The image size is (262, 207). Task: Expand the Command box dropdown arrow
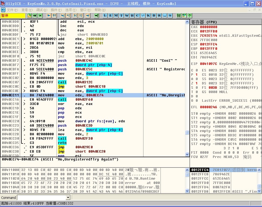(68, 198)
